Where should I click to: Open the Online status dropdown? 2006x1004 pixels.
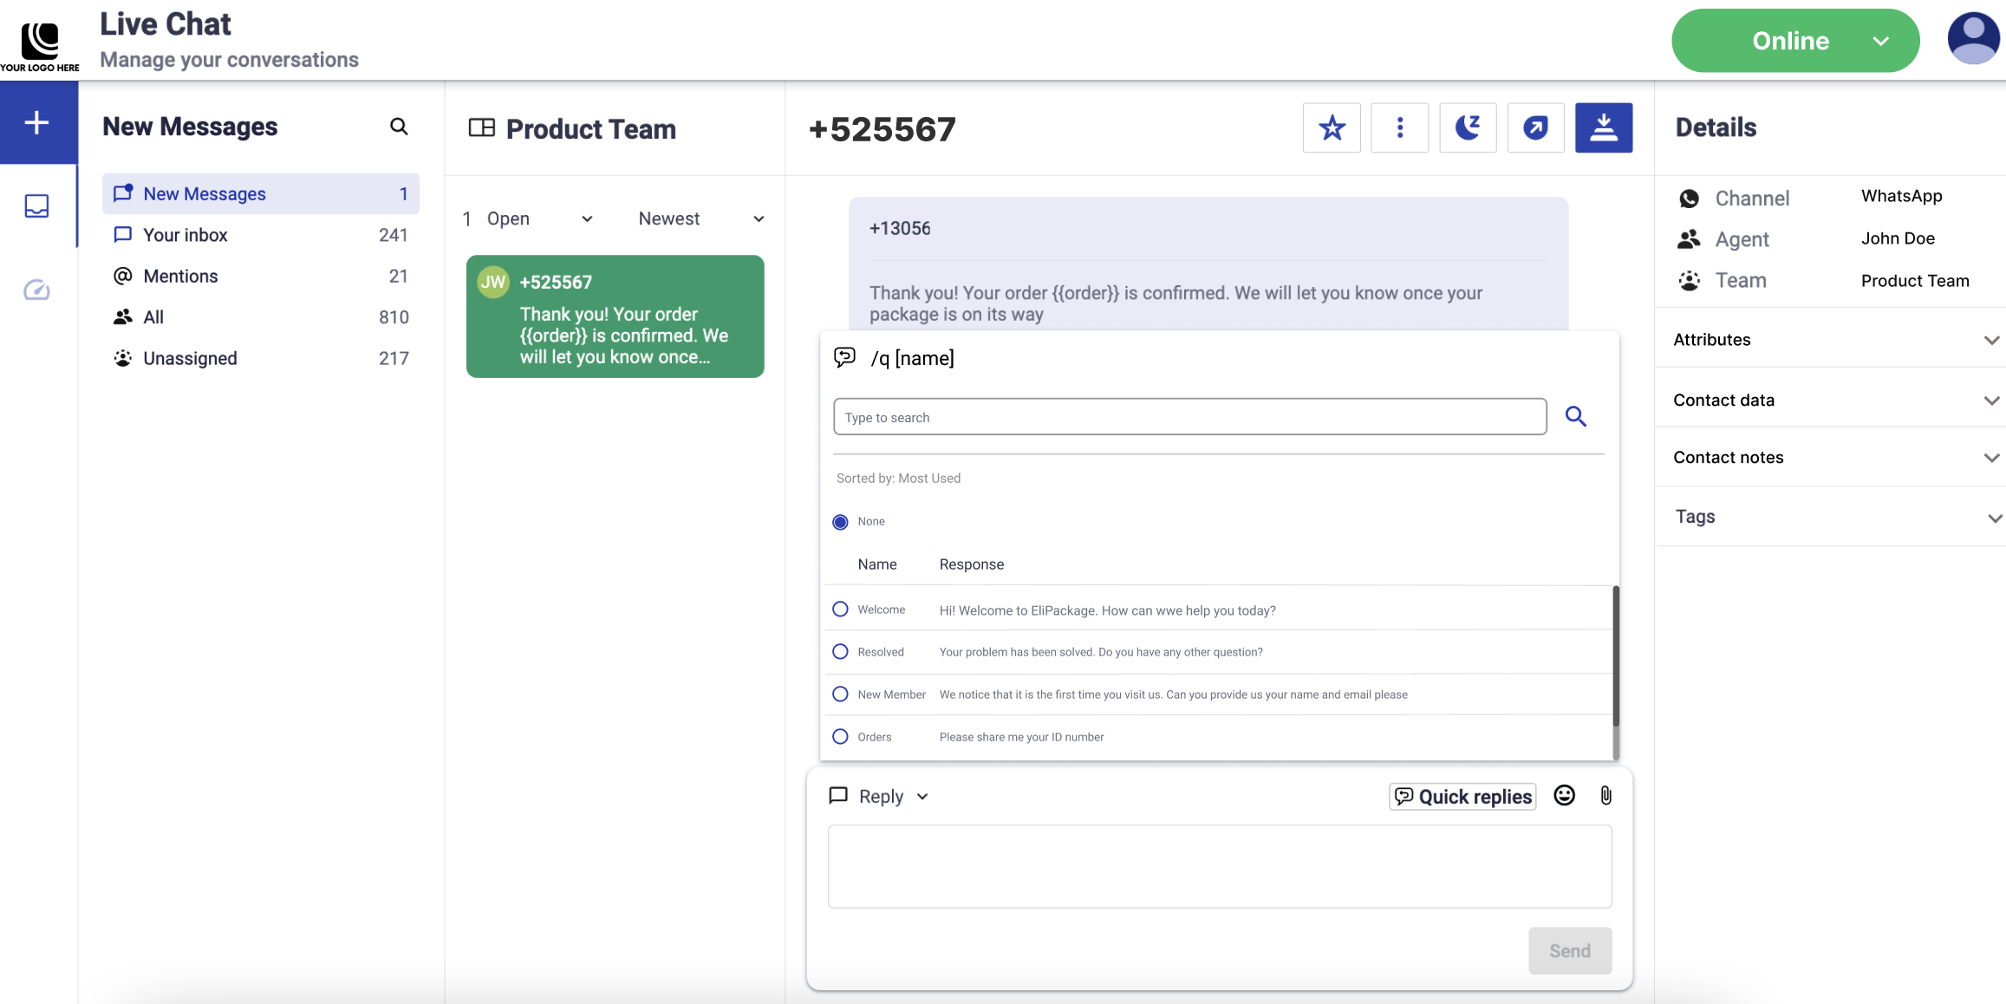1794,41
